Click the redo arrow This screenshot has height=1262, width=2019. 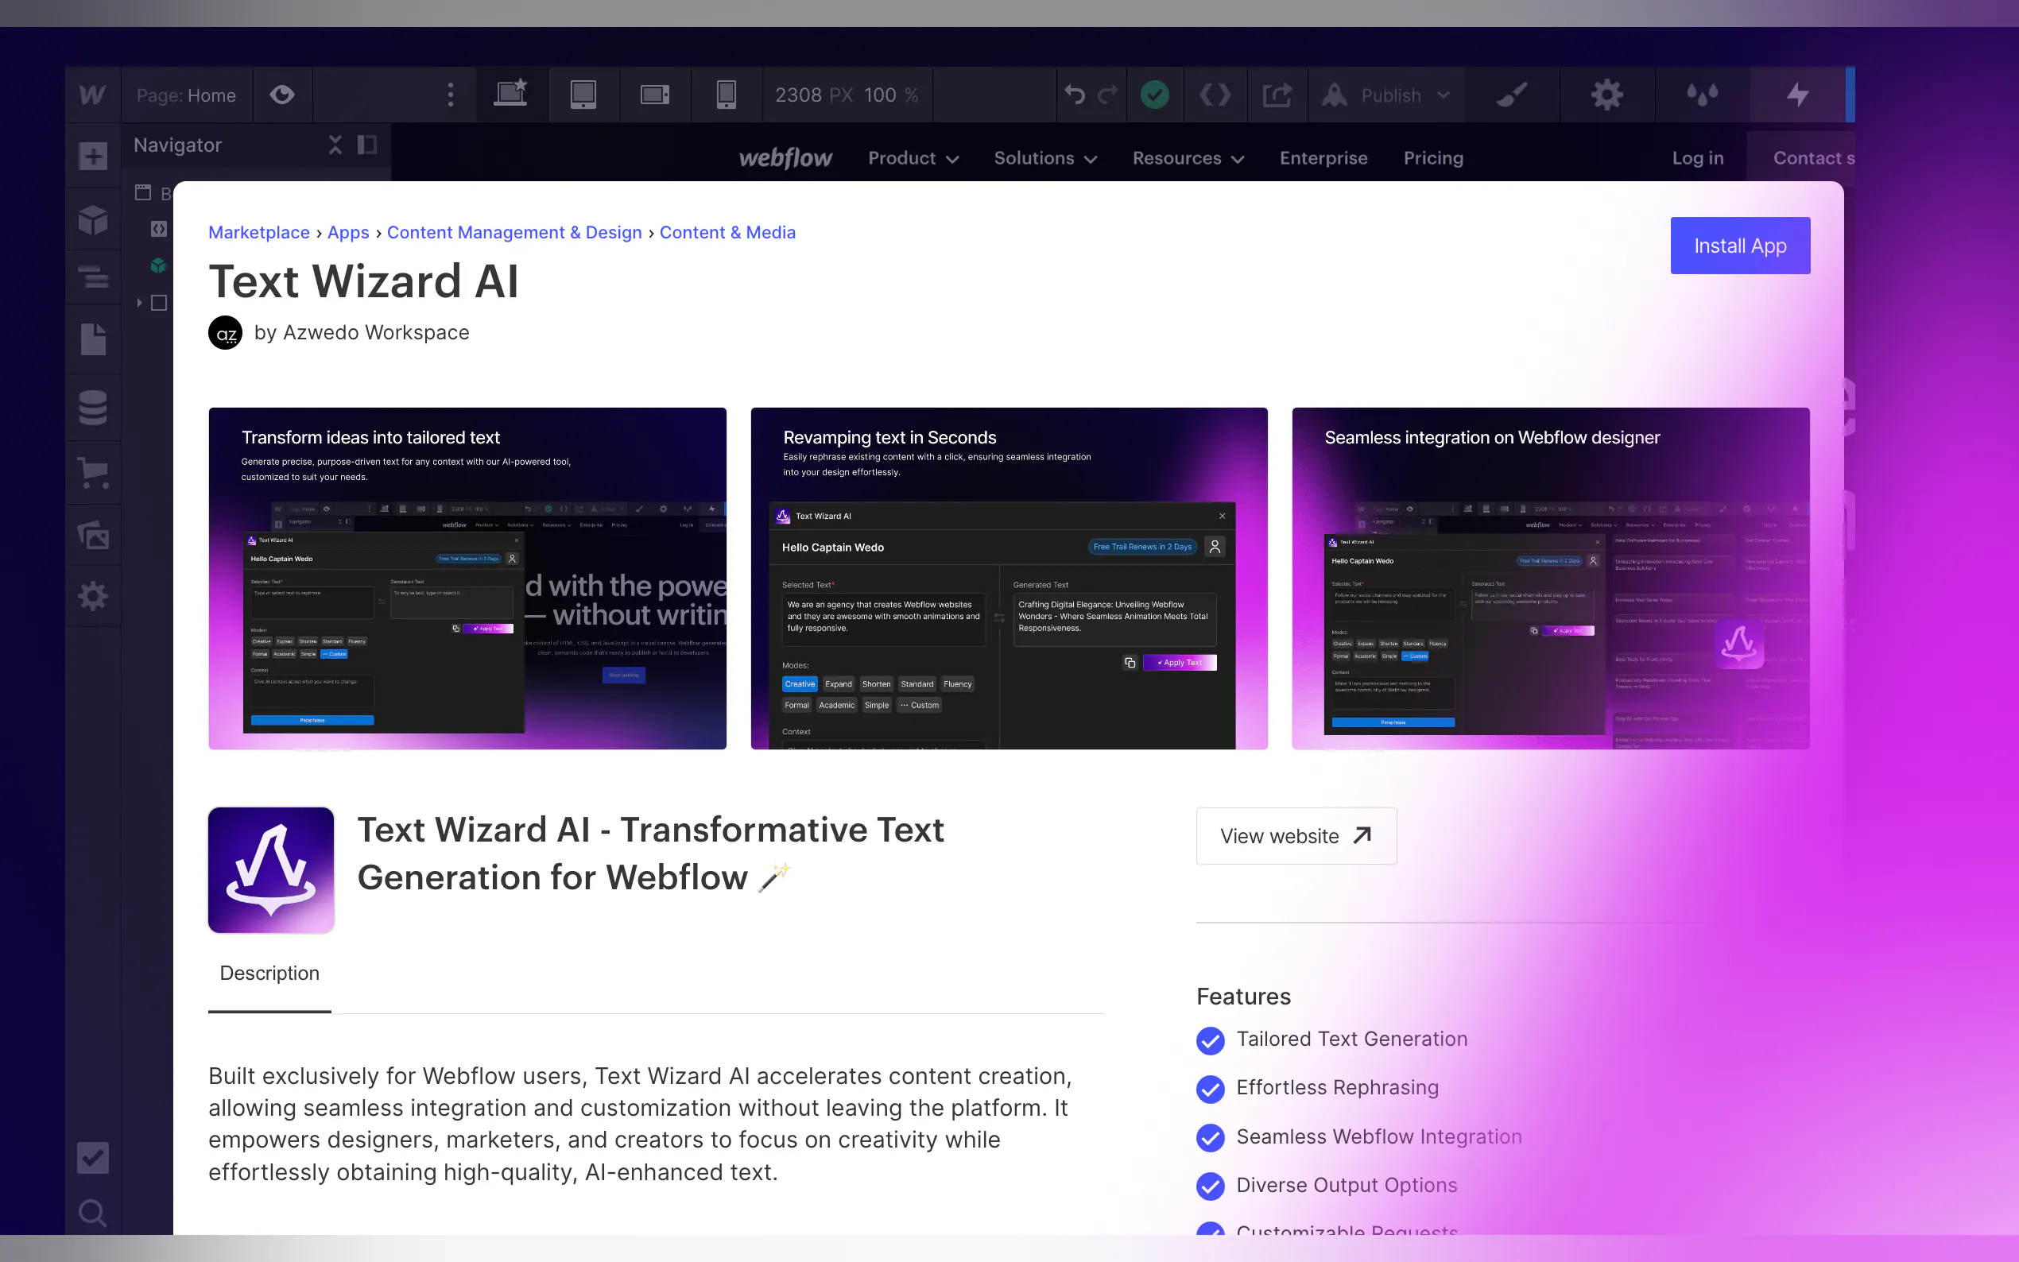point(1108,95)
